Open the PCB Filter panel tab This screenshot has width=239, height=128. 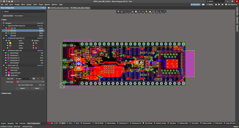coord(22,123)
